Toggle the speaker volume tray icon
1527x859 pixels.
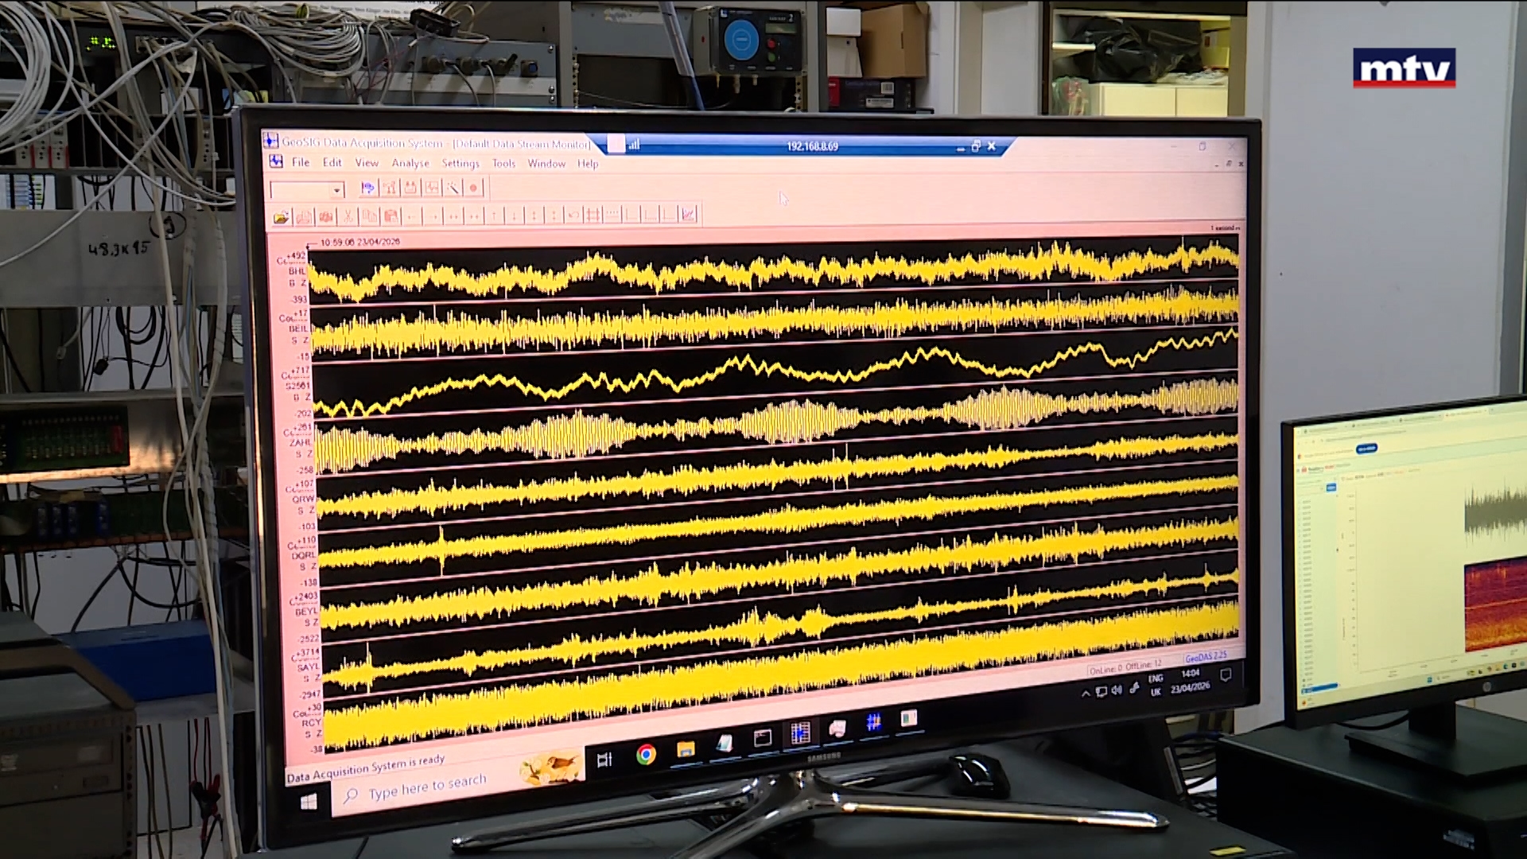(x=1117, y=690)
